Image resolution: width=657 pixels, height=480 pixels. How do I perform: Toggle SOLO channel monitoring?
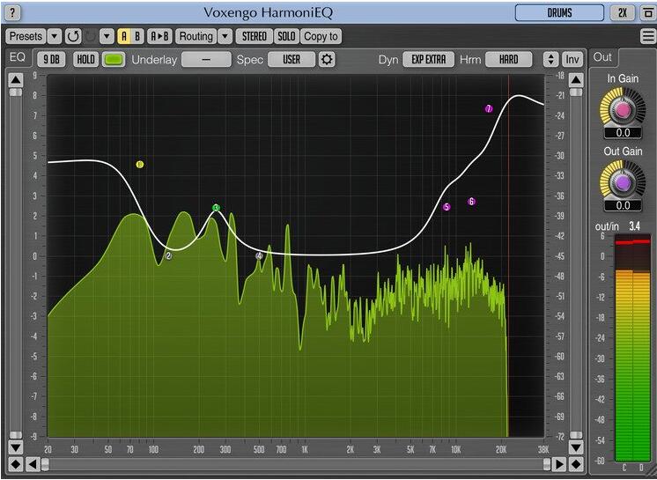(286, 36)
